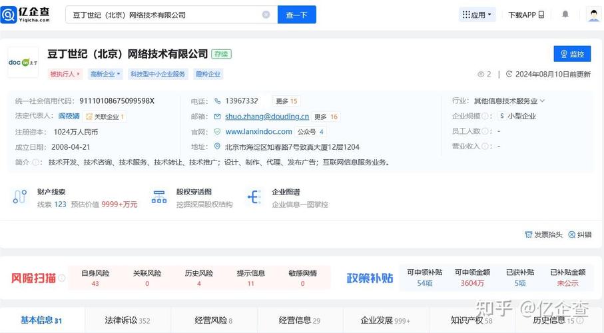The height and width of the screenshot is (333, 604).
Task: Open the Yiqicha logo homepage
Action: [x=25, y=15]
